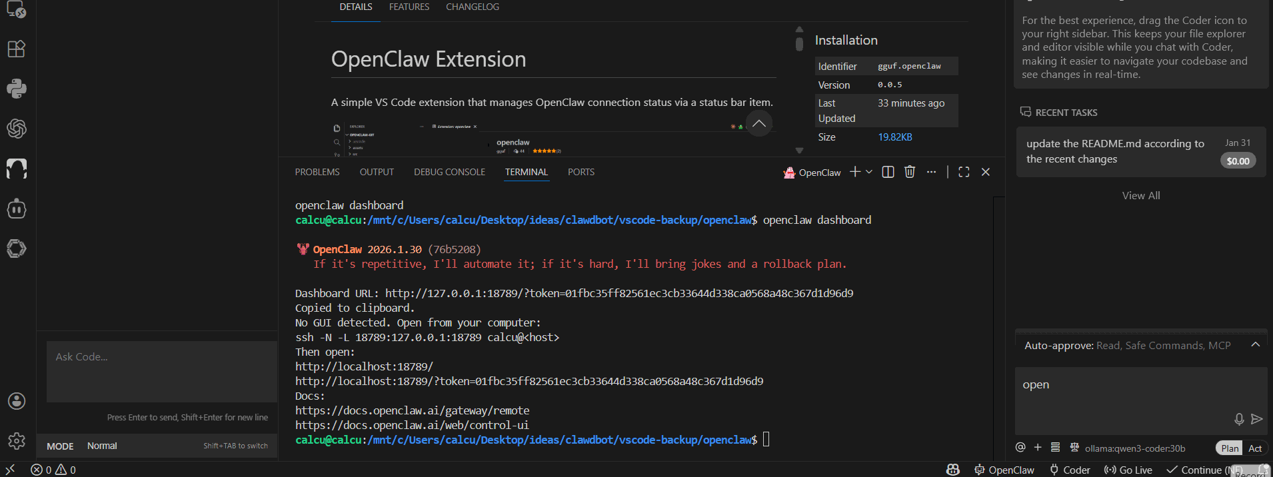Open the PORTS panel tab
Viewport: 1273px width, 477px height.
[x=581, y=172]
